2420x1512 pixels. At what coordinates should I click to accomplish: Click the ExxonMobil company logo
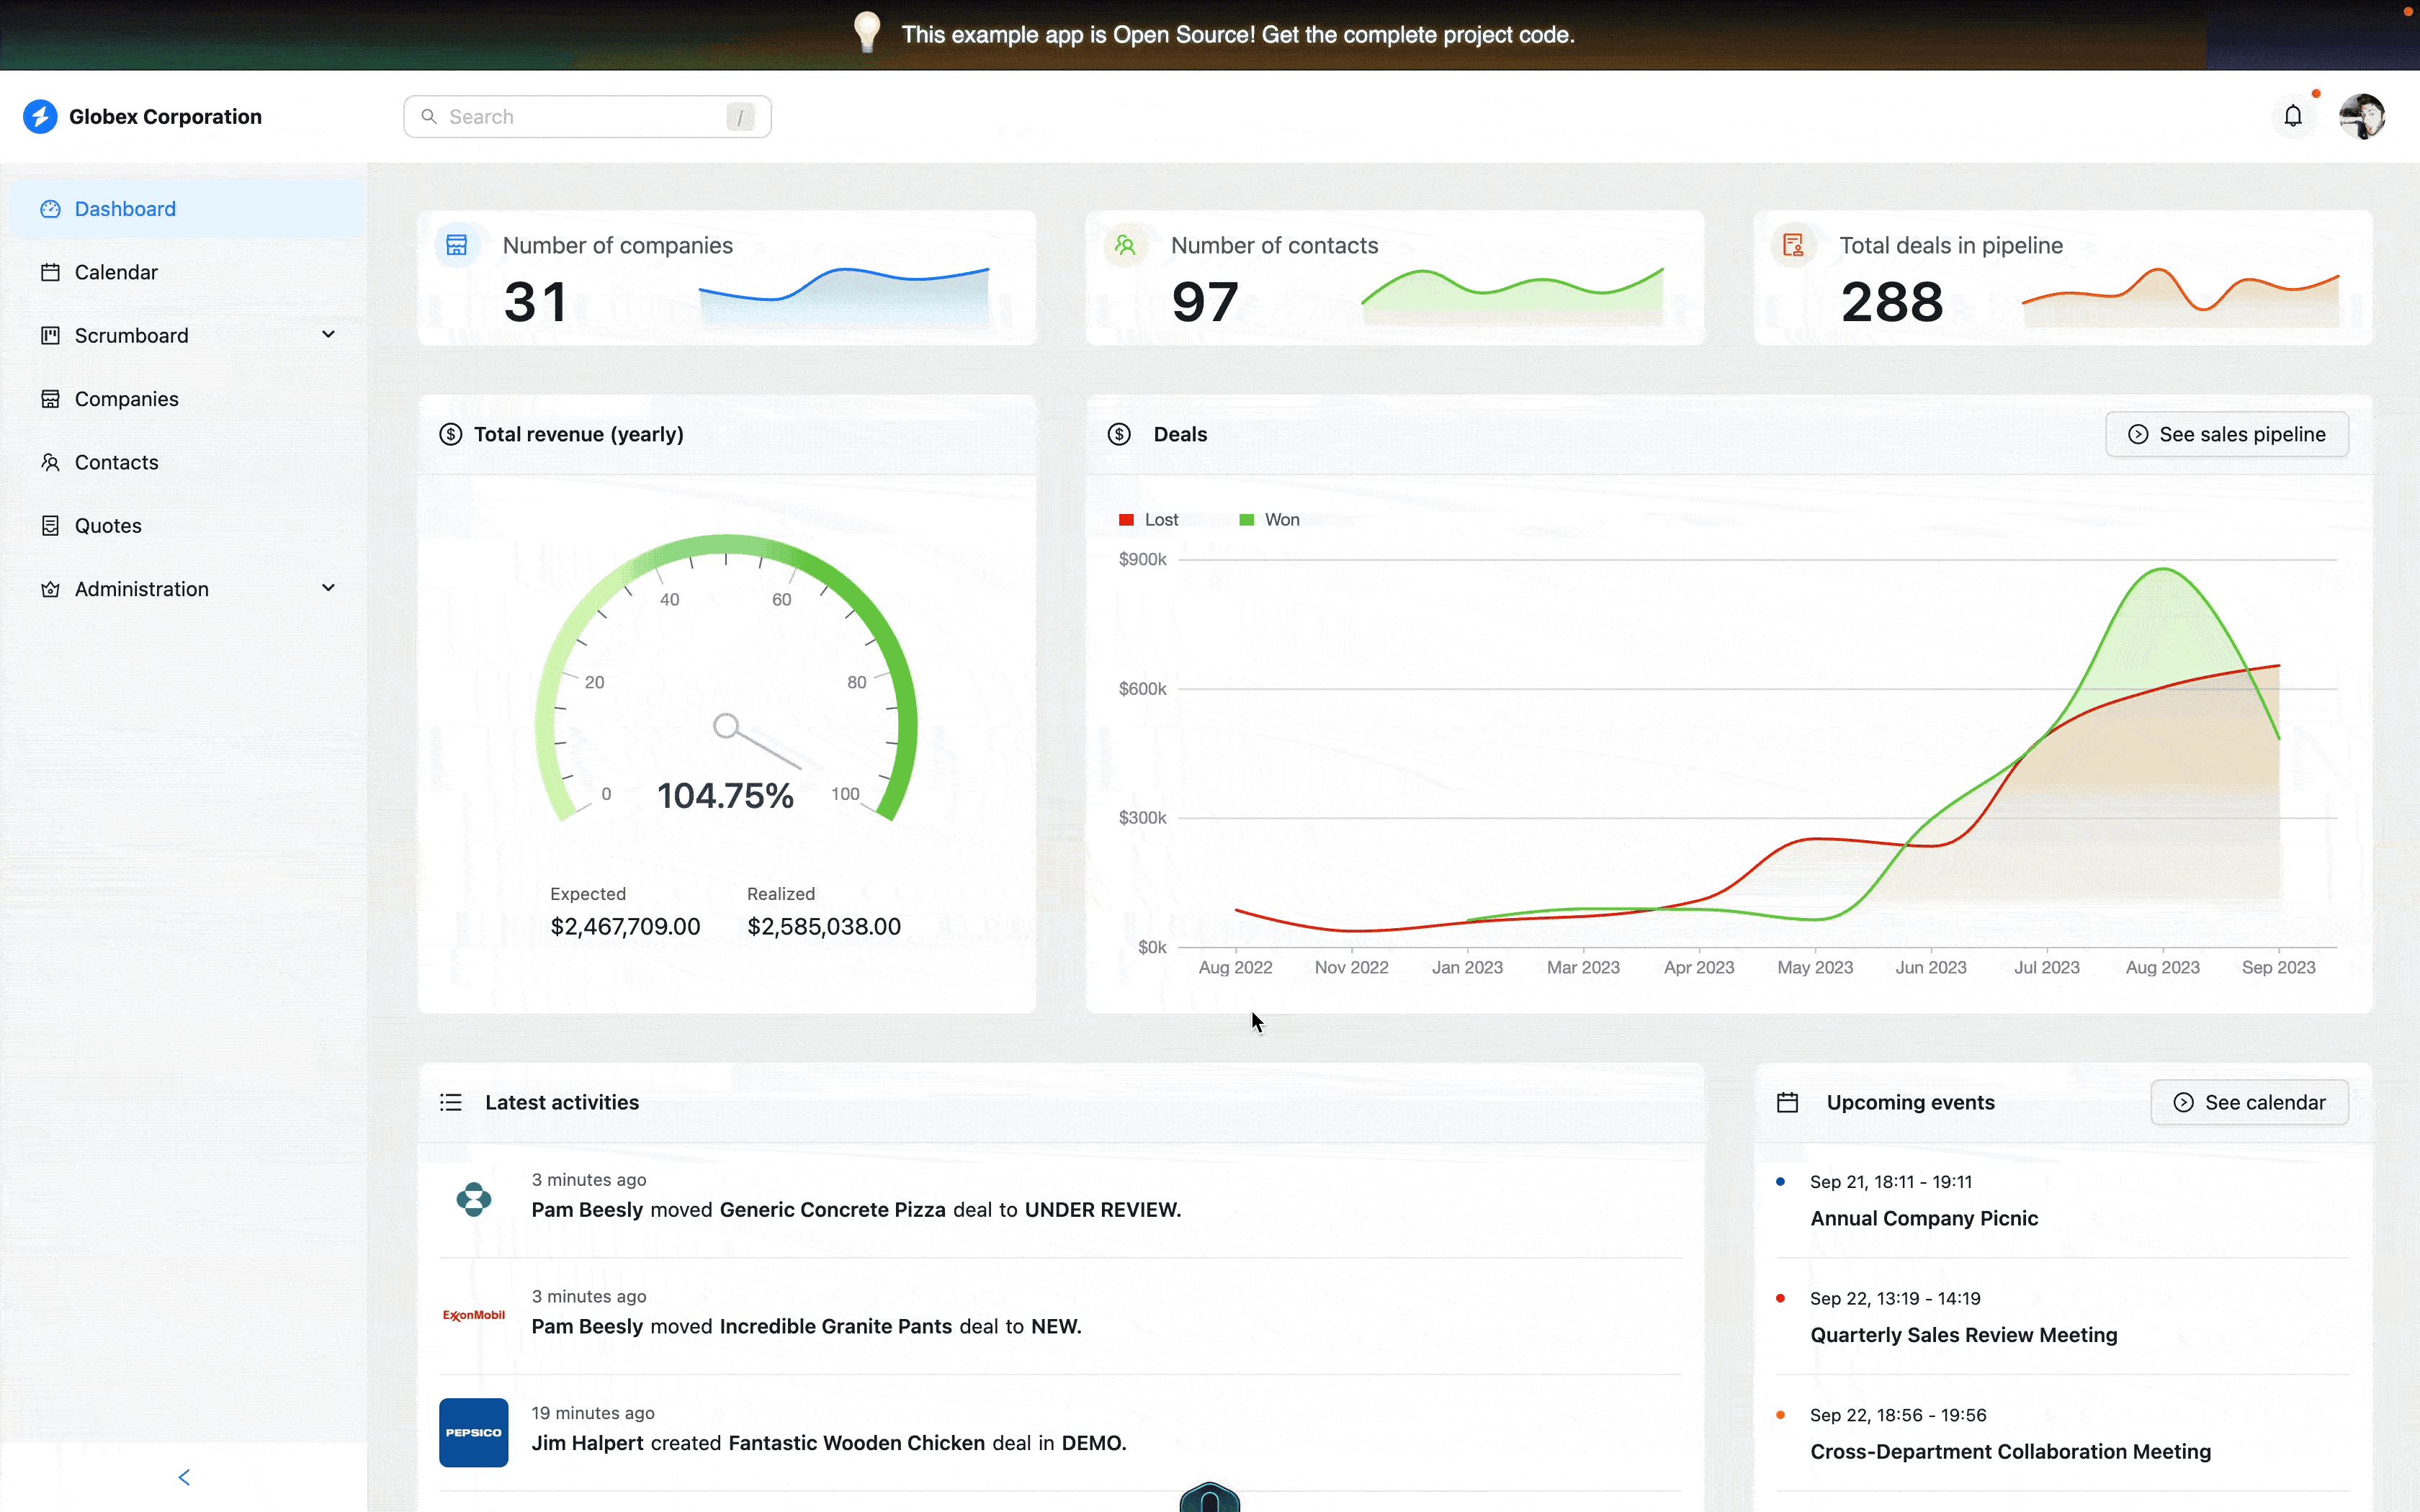click(473, 1315)
